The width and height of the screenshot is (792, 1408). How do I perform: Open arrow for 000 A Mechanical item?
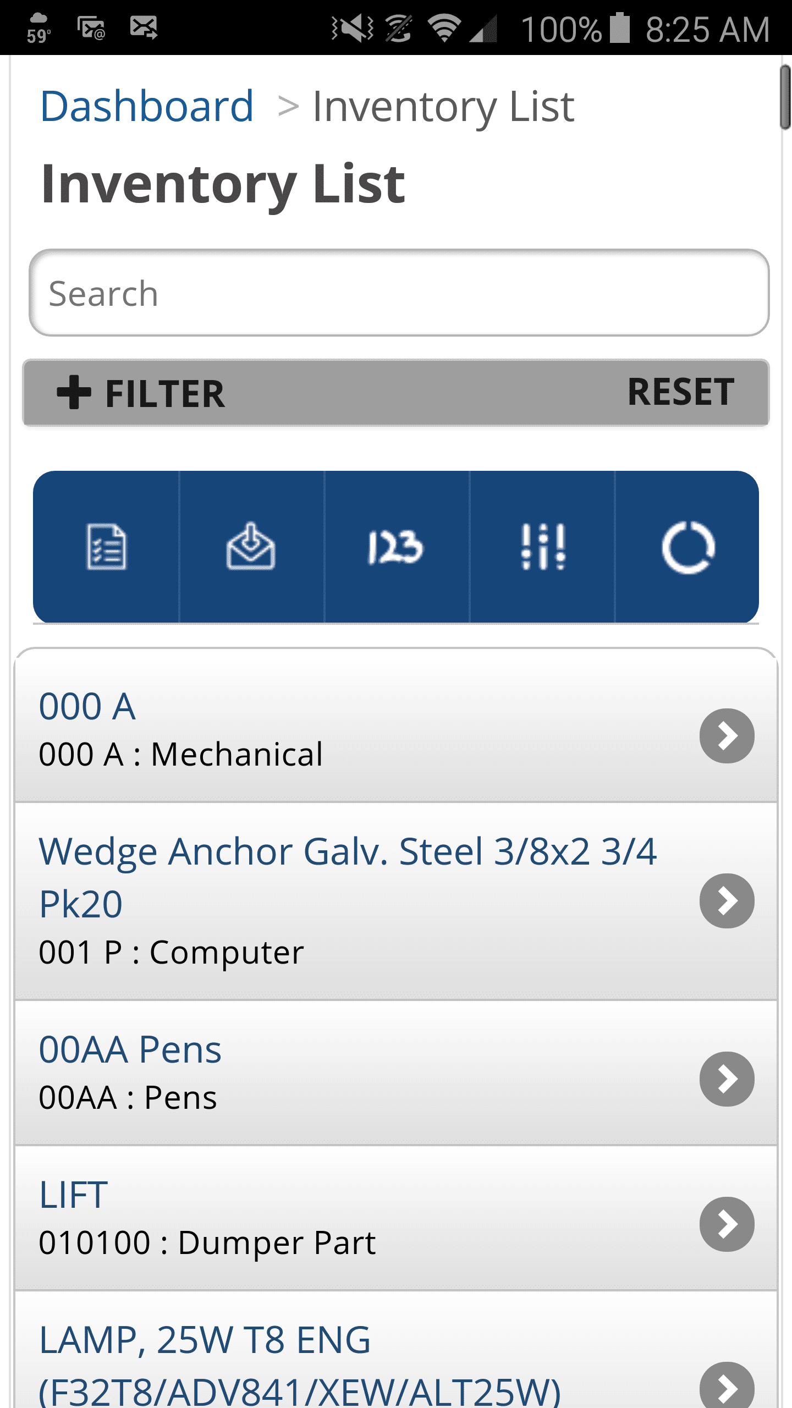click(727, 736)
